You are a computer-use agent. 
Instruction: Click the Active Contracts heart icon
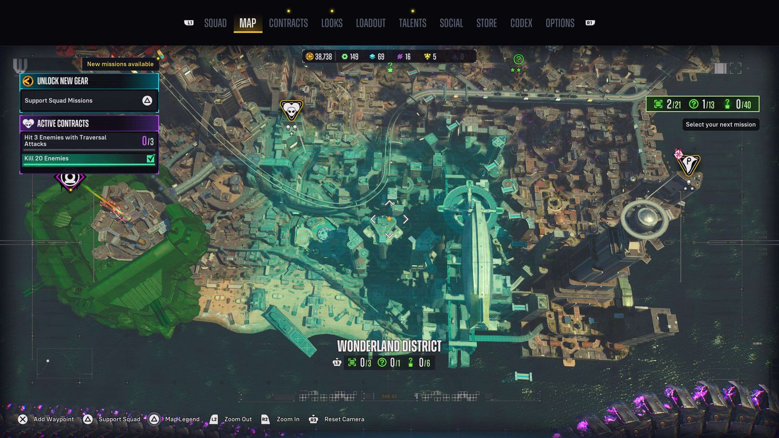[x=29, y=124]
